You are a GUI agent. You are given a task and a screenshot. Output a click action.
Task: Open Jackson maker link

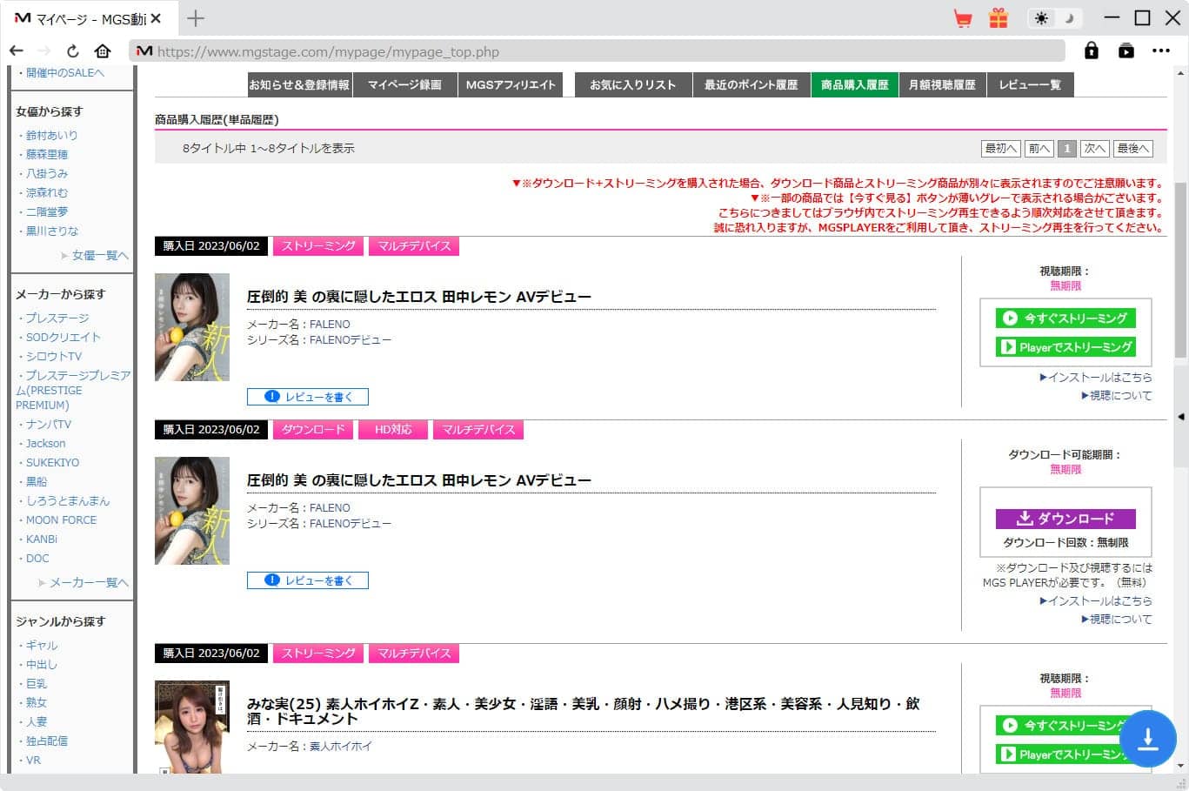click(45, 444)
